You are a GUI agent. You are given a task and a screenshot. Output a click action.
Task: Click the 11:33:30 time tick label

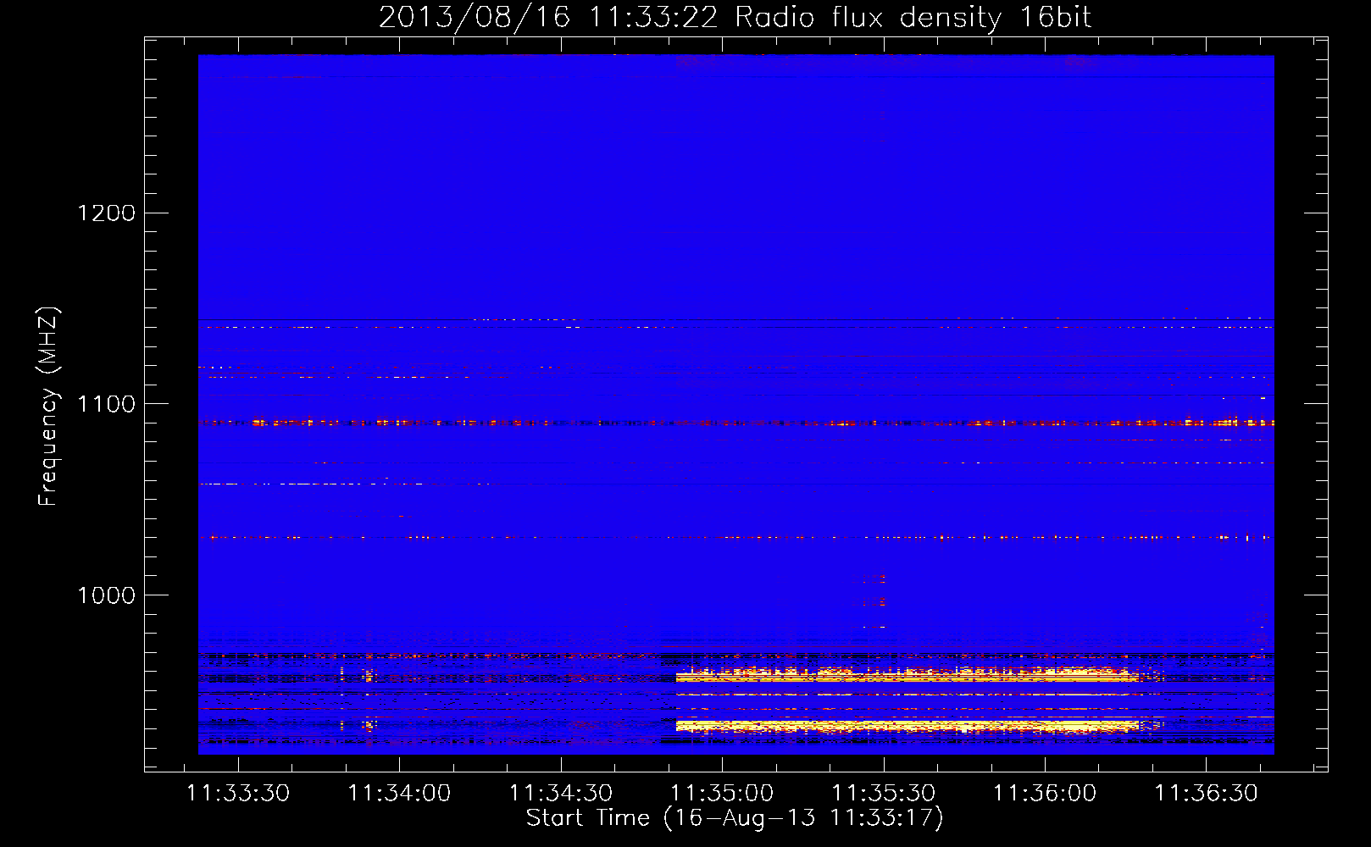click(238, 794)
